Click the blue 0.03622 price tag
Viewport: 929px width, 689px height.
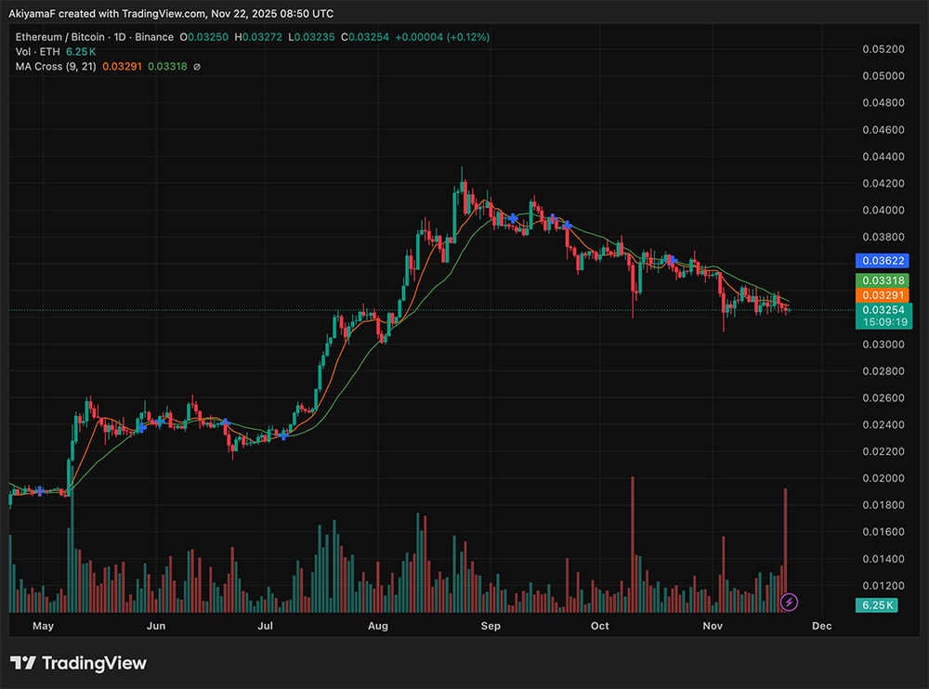[x=881, y=262]
